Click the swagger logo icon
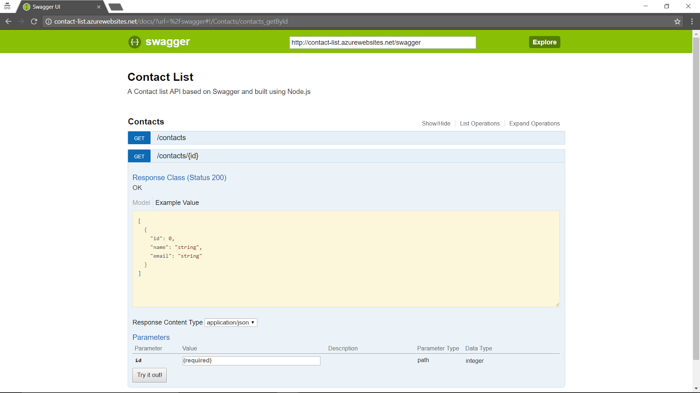700x393 pixels. tap(135, 42)
